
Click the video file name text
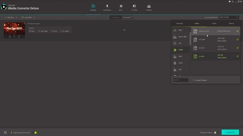pyautogui.click(x=33, y=23)
